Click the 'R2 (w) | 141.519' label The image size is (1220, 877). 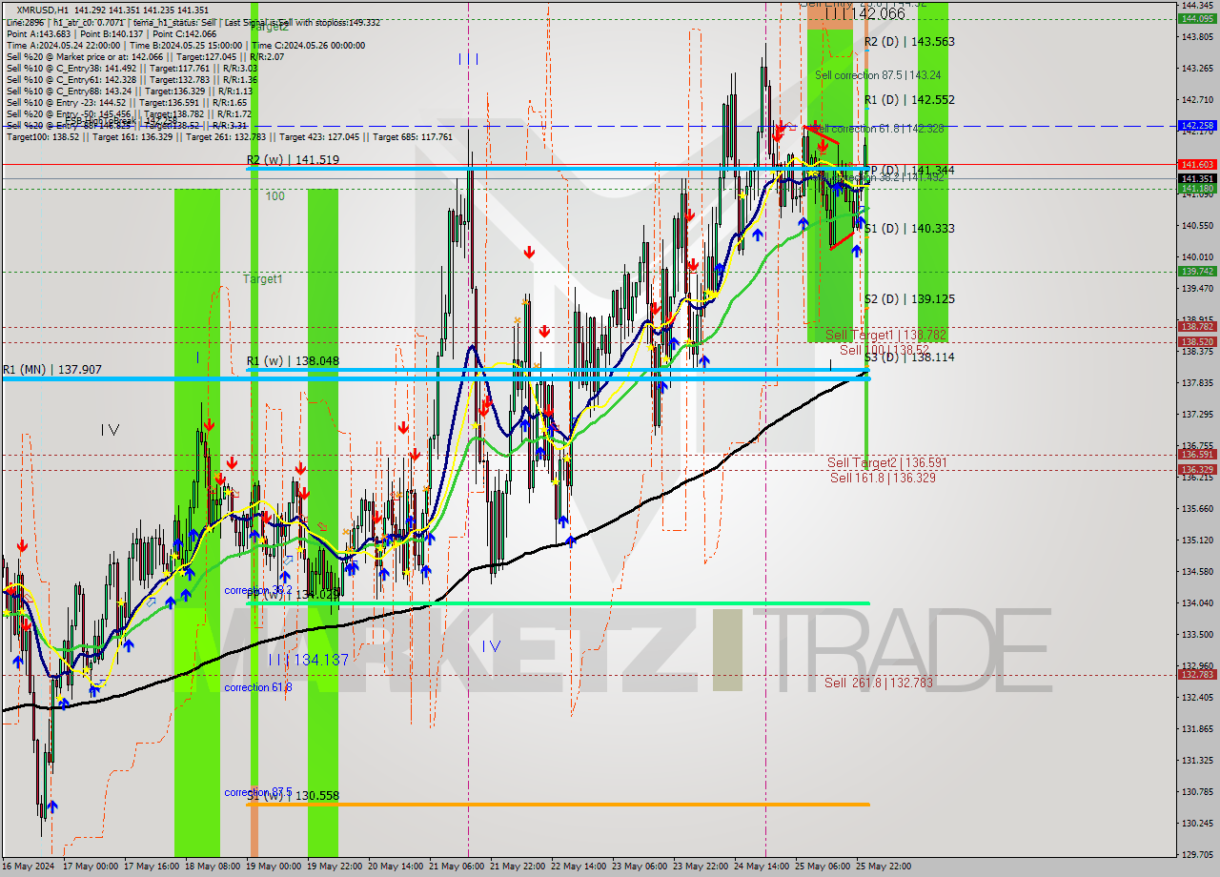pyautogui.click(x=294, y=160)
